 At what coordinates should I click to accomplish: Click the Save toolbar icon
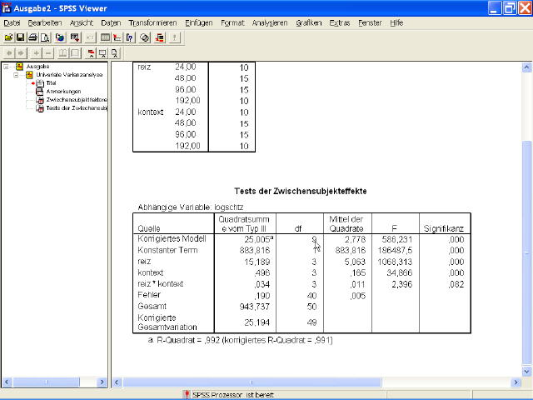click(21, 37)
